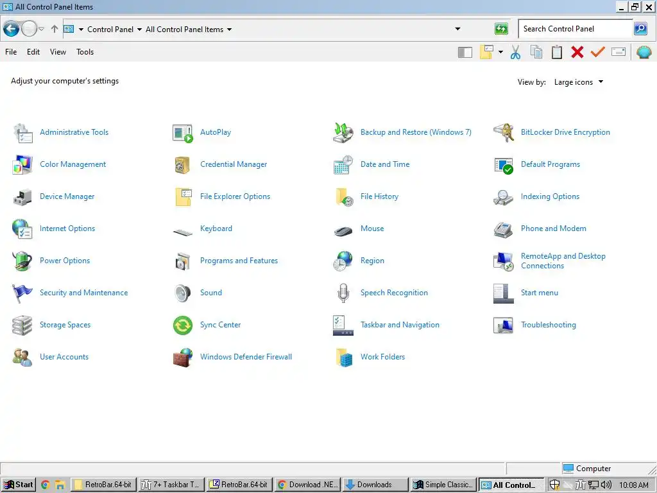
Task: Open the View menu
Action: click(x=58, y=52)
